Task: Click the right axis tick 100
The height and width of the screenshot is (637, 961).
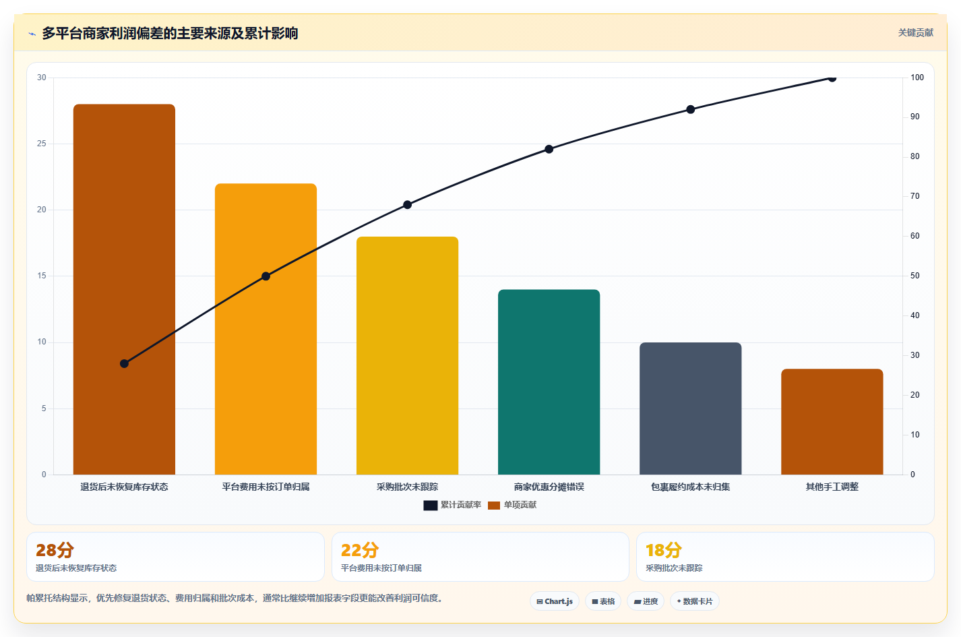Action: click(917, 78)
